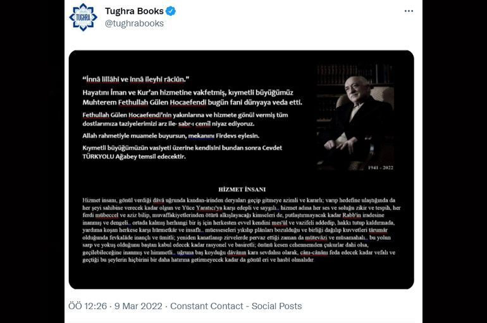Click the last paragraph line ending hasbî olmalıdır
This screenshot has width=487, height=323.
(198, 260)
